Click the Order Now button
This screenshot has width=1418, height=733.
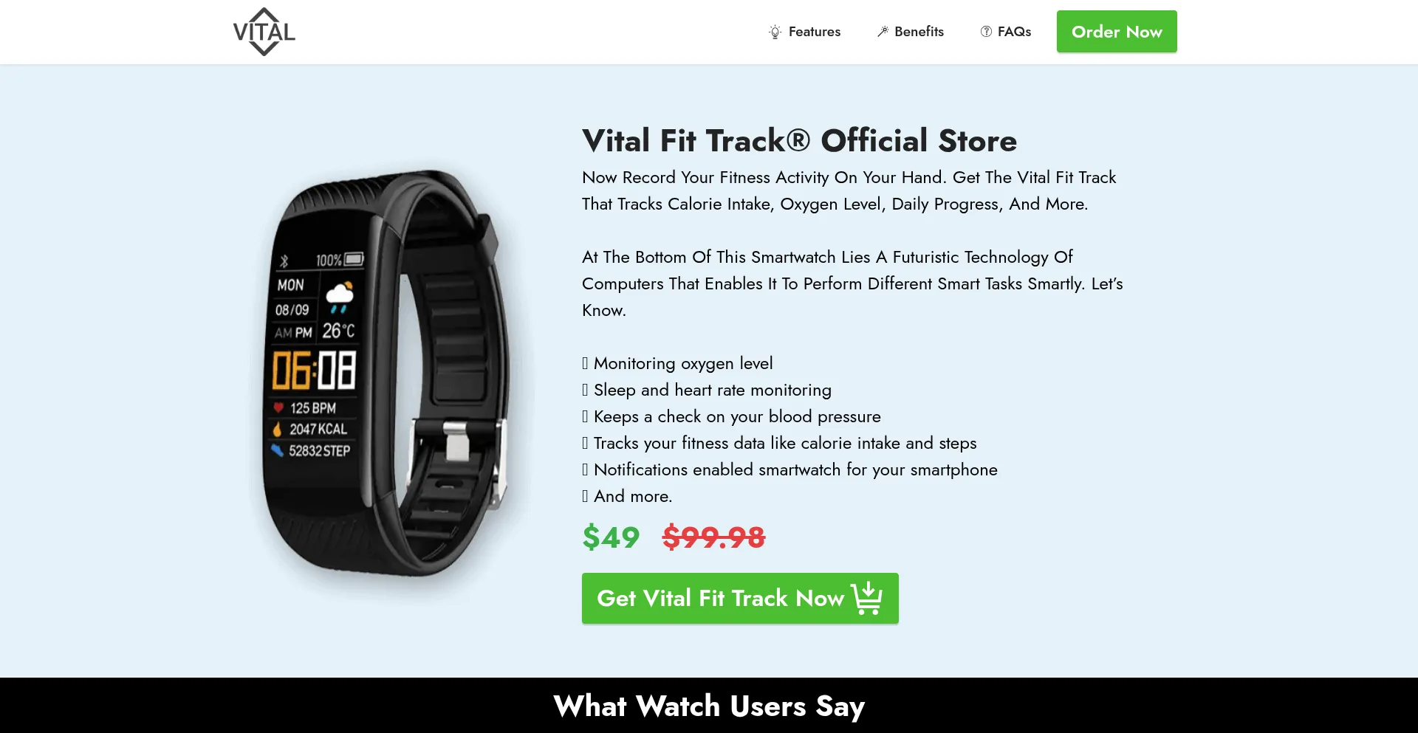pos(1117,32)
